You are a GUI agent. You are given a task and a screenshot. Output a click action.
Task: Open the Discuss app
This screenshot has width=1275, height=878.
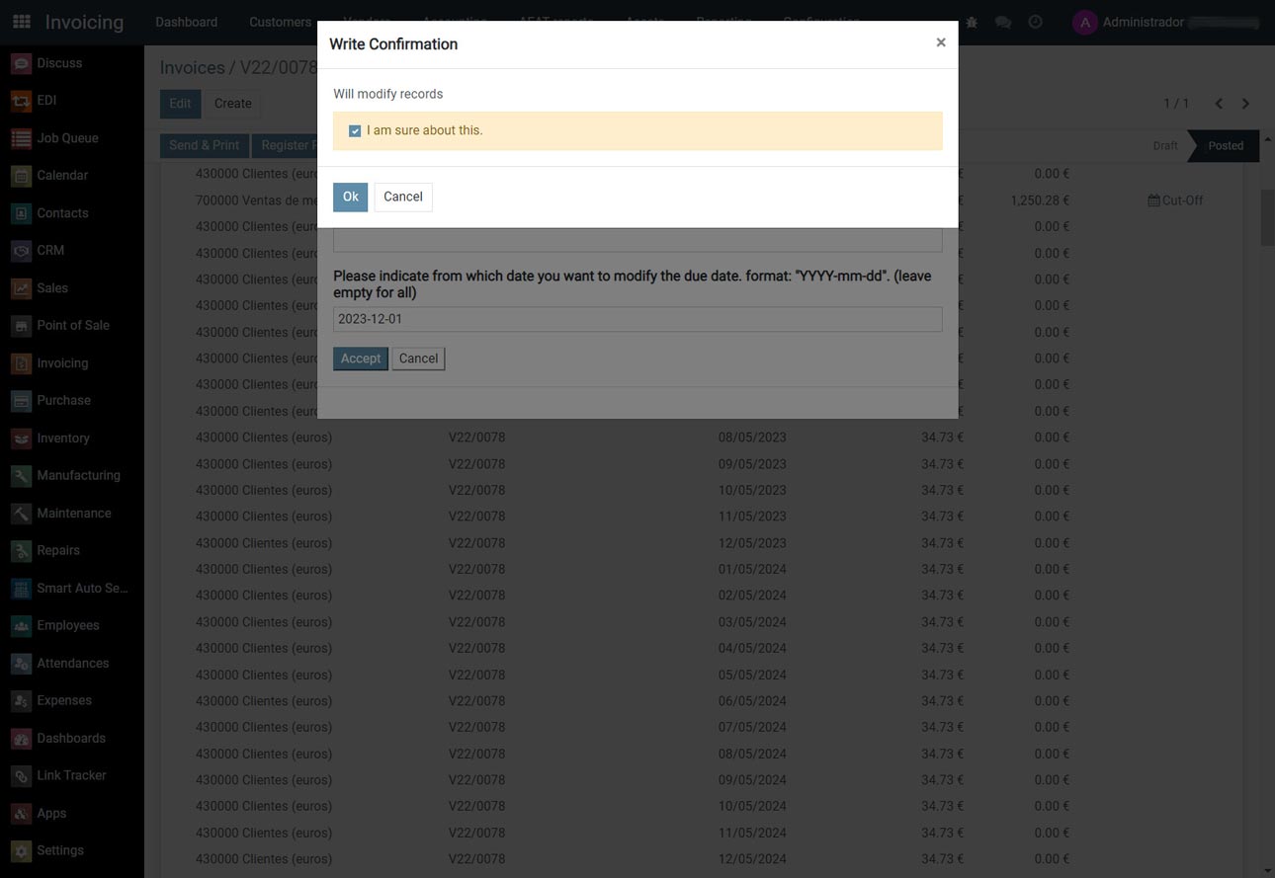(59, 62)
